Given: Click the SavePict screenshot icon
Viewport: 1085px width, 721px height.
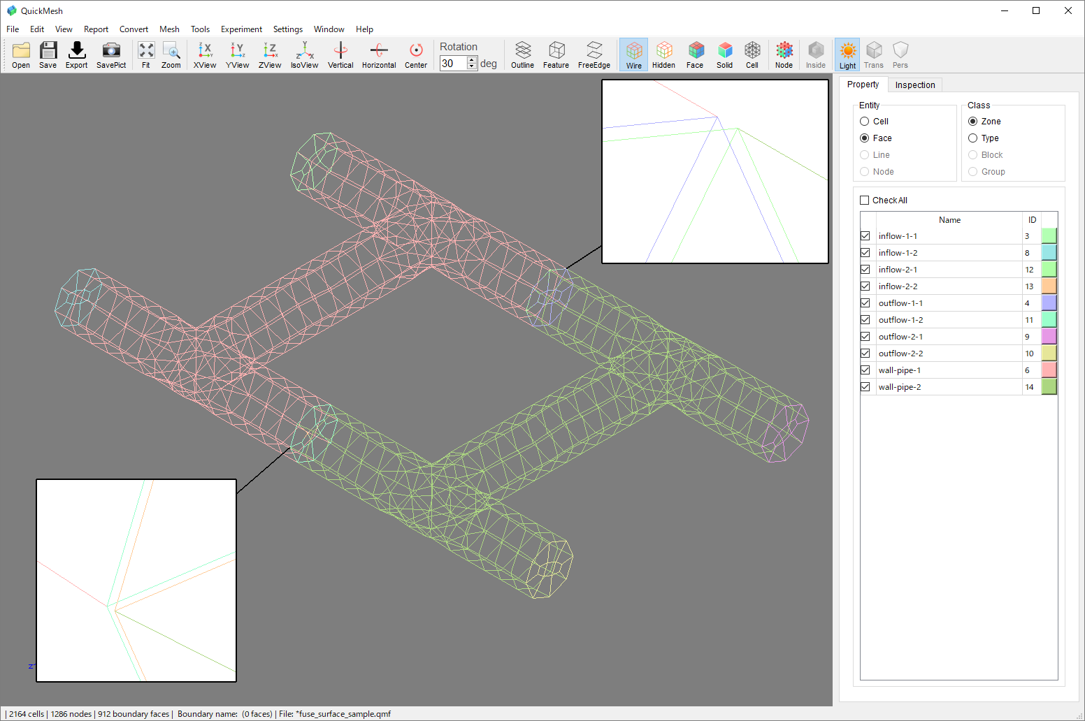Looking at the screenshot, I should coord(110,54).
